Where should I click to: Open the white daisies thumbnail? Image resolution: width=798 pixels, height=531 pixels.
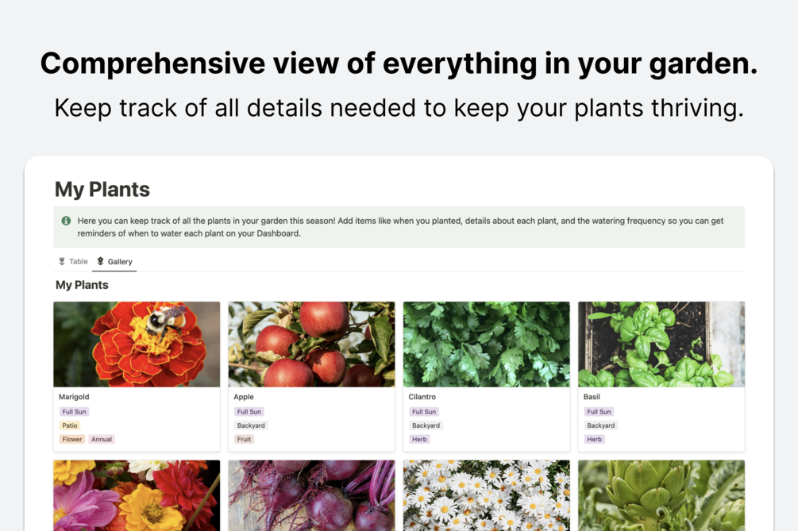[x=487, y=495]
